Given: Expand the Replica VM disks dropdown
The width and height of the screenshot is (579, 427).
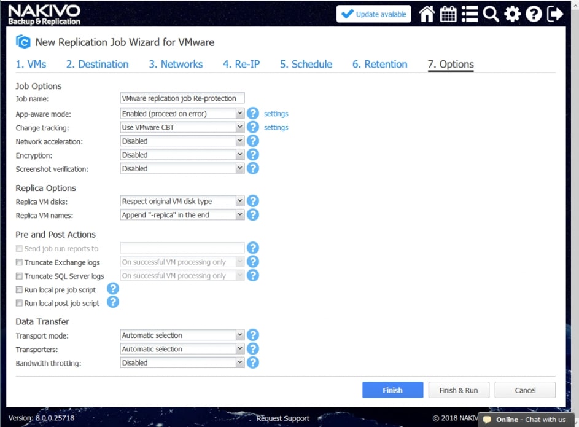Looking at the screenshot, I should (182, 201).
